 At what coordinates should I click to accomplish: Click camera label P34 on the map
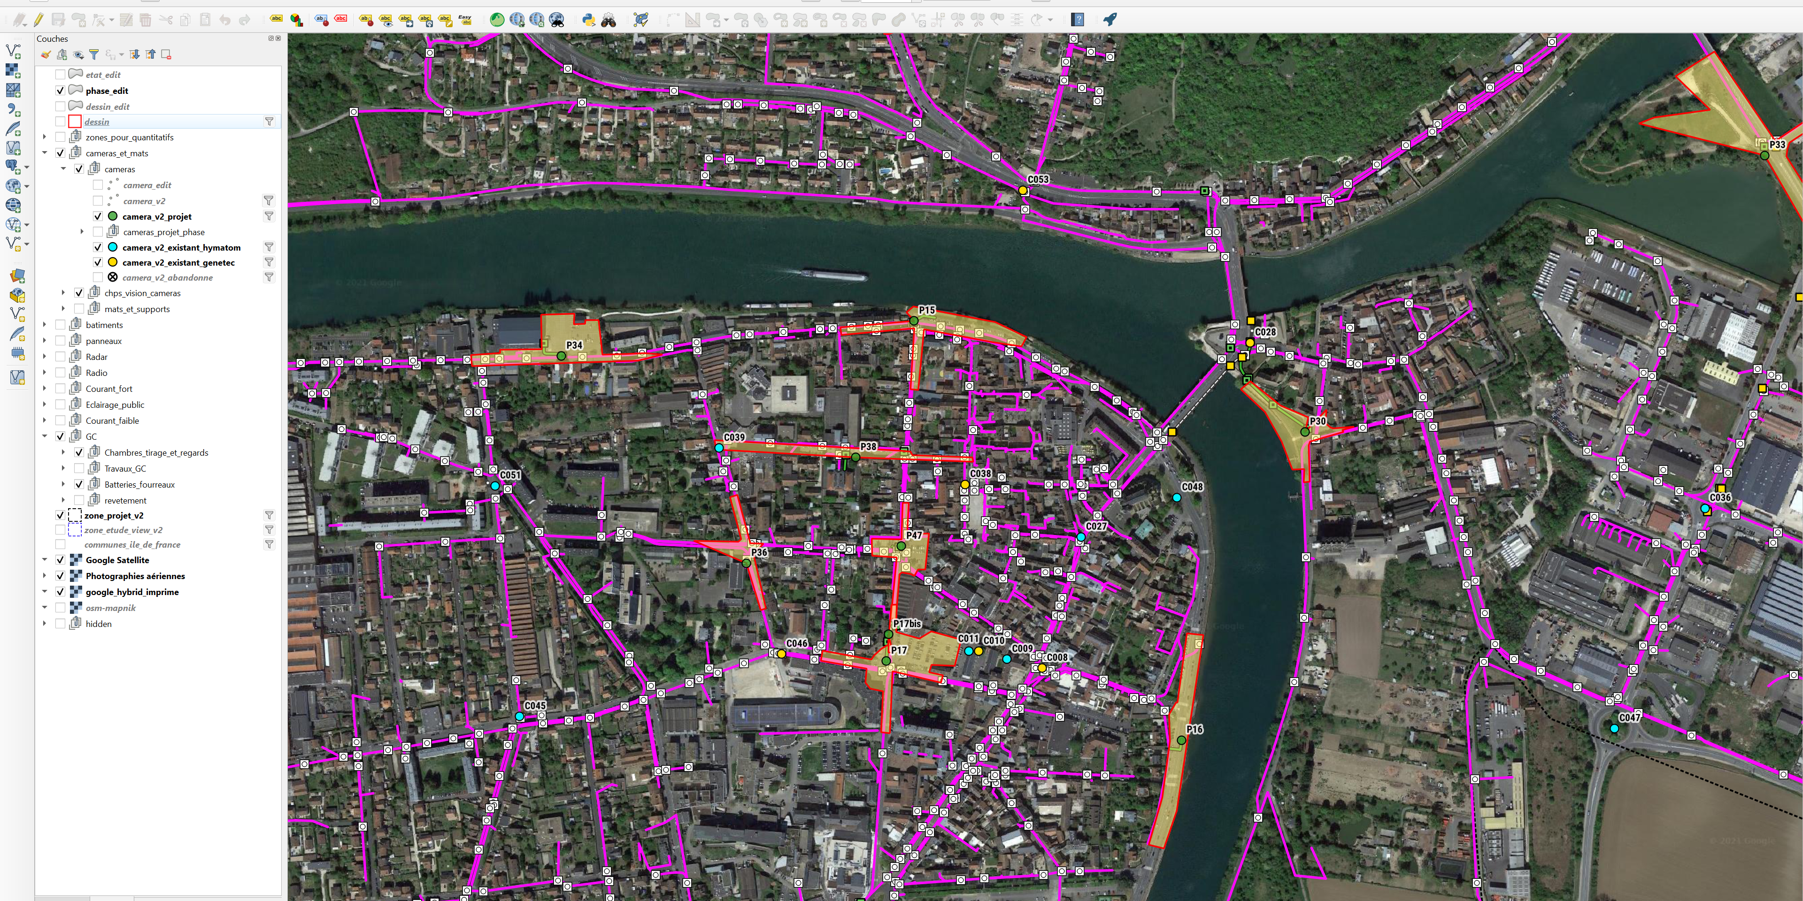[574, 345]
